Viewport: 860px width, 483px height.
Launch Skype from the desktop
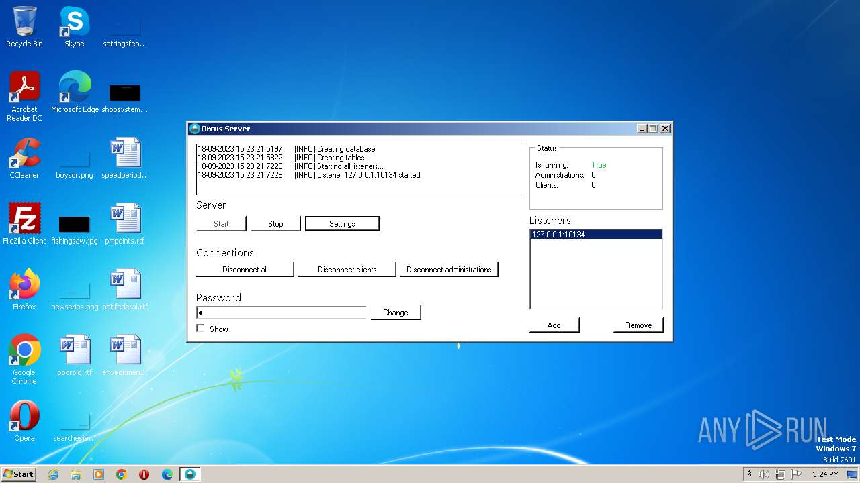point(75,27)
